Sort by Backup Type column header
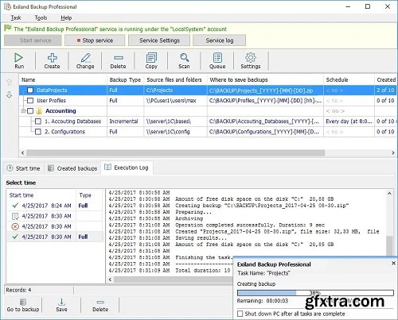 point(125,79)
